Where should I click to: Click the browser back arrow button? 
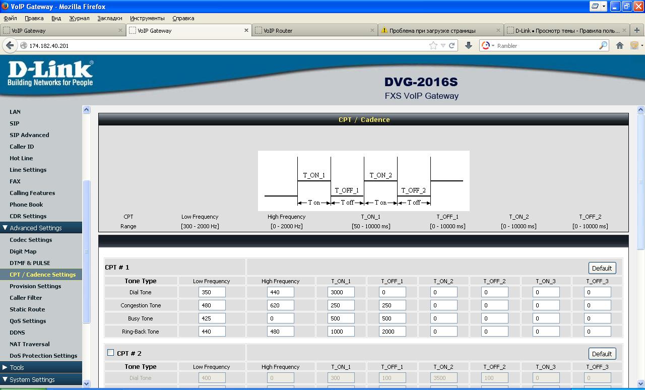10,45
